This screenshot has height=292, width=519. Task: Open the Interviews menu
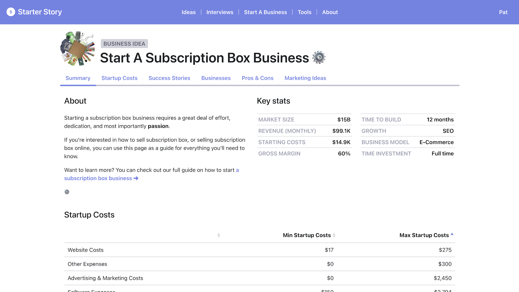(x=220, y=12)
